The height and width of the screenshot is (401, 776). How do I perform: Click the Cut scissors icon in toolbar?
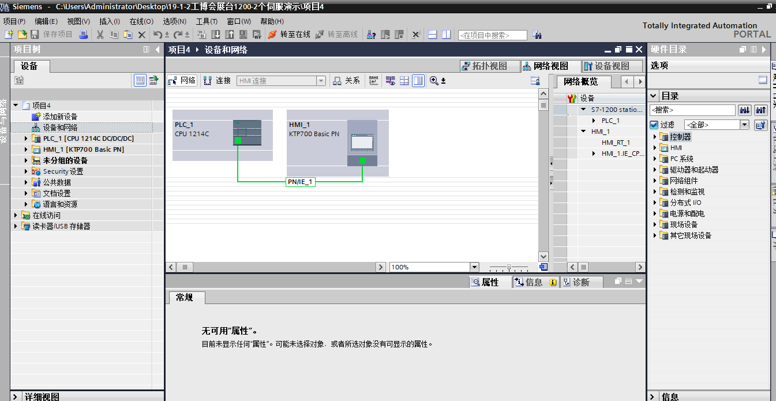tap(100, 35)
